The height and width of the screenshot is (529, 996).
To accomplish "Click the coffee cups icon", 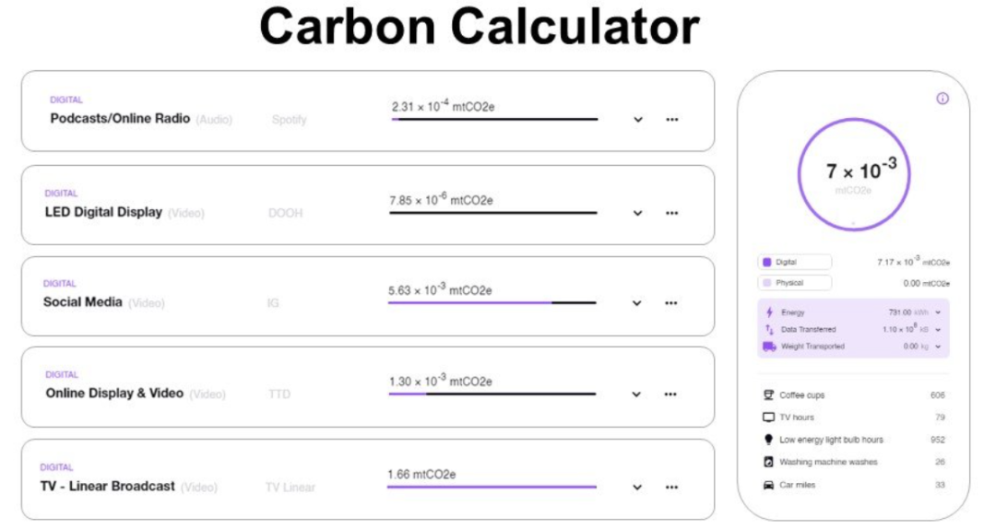I will [768, 395].
